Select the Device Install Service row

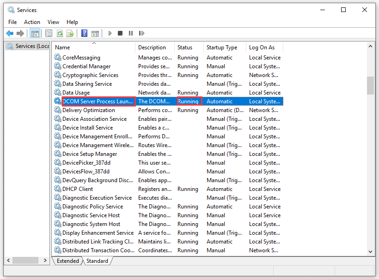pos(168,128)
